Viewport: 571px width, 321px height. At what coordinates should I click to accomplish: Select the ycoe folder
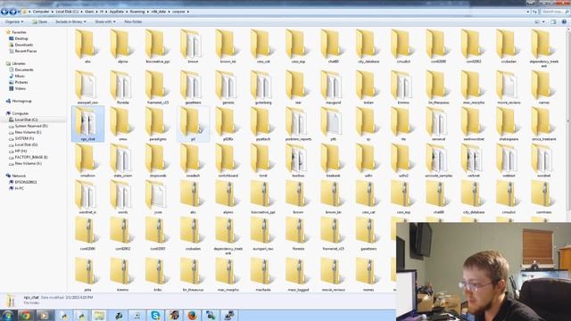[x=158, y=197]
